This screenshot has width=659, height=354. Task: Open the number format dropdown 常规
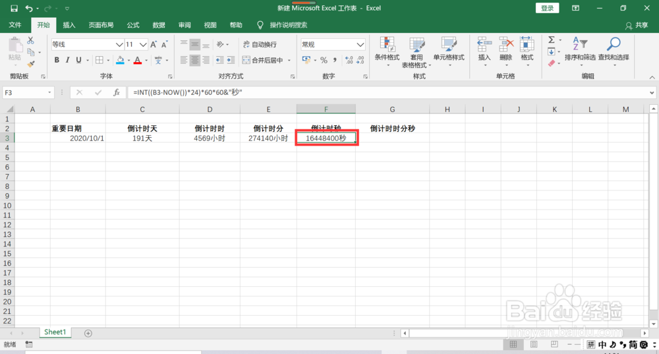(360, 45)
